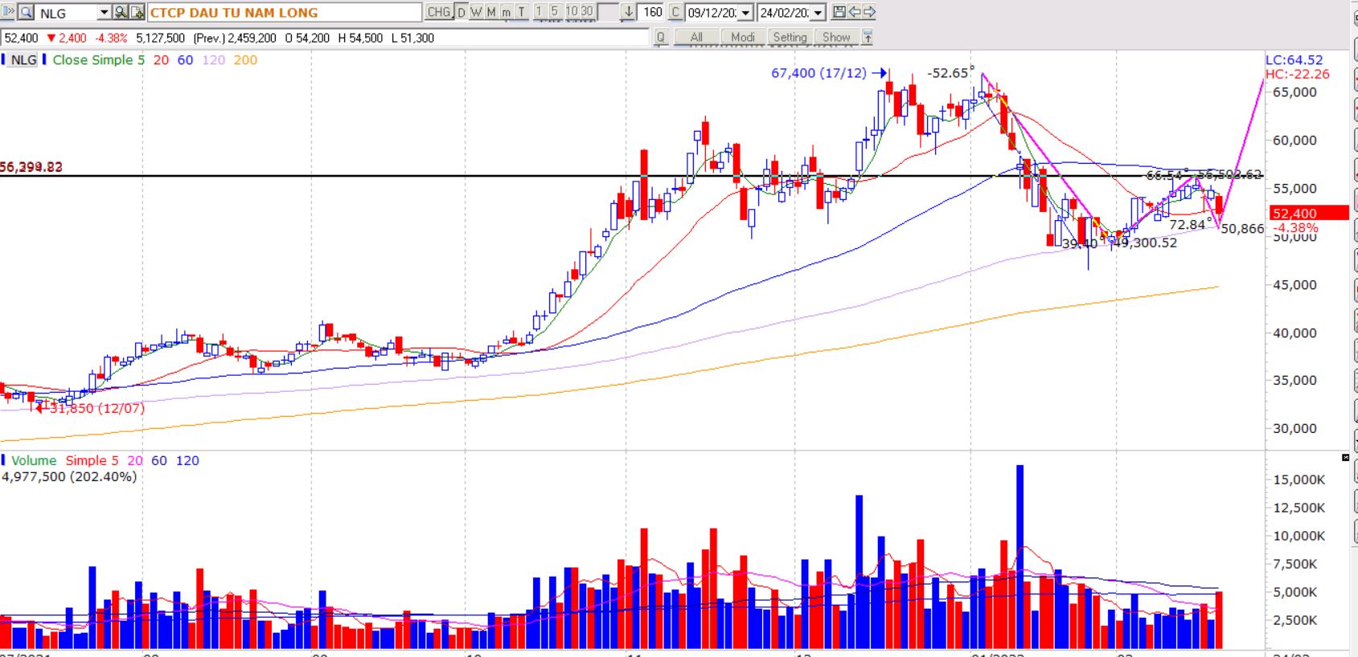This screenshot has height=657, width=1358.
Task: Switch to monthly 'M' timeframe
Action: (x=491, y=12)
